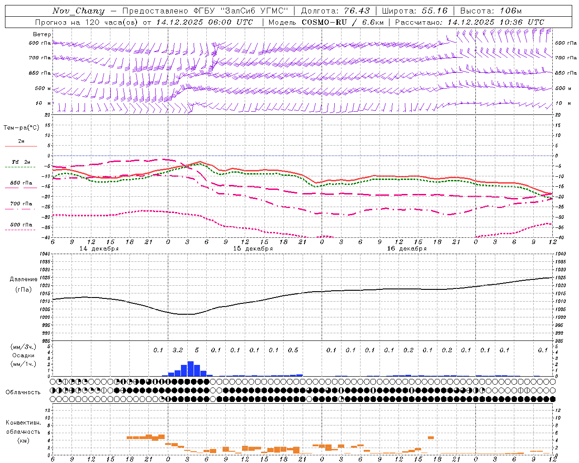Click the "Тем-ра(°C)" temperature panel title
This screenshot has width=579, height=463.
(21, 128)
